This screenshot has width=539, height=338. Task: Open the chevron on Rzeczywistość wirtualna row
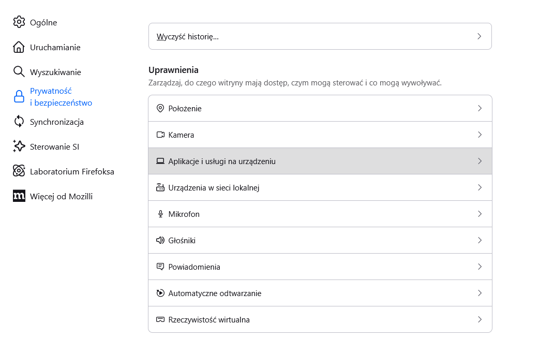pyautogui.click(x=480, y=319)
